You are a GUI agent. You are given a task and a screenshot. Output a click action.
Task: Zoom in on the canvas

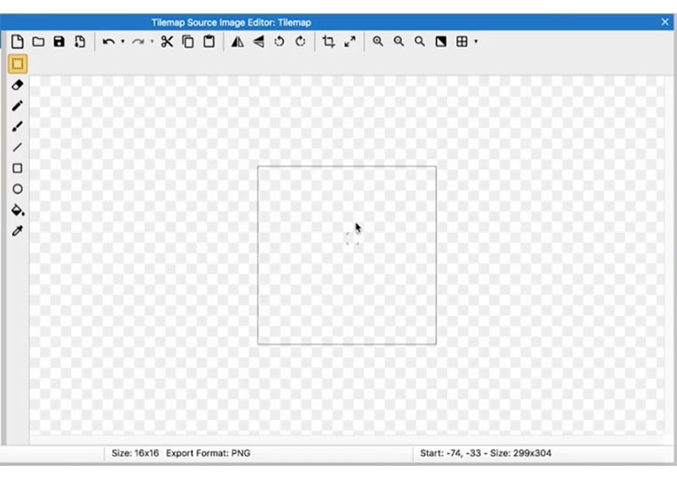click(x=378, y=42)
